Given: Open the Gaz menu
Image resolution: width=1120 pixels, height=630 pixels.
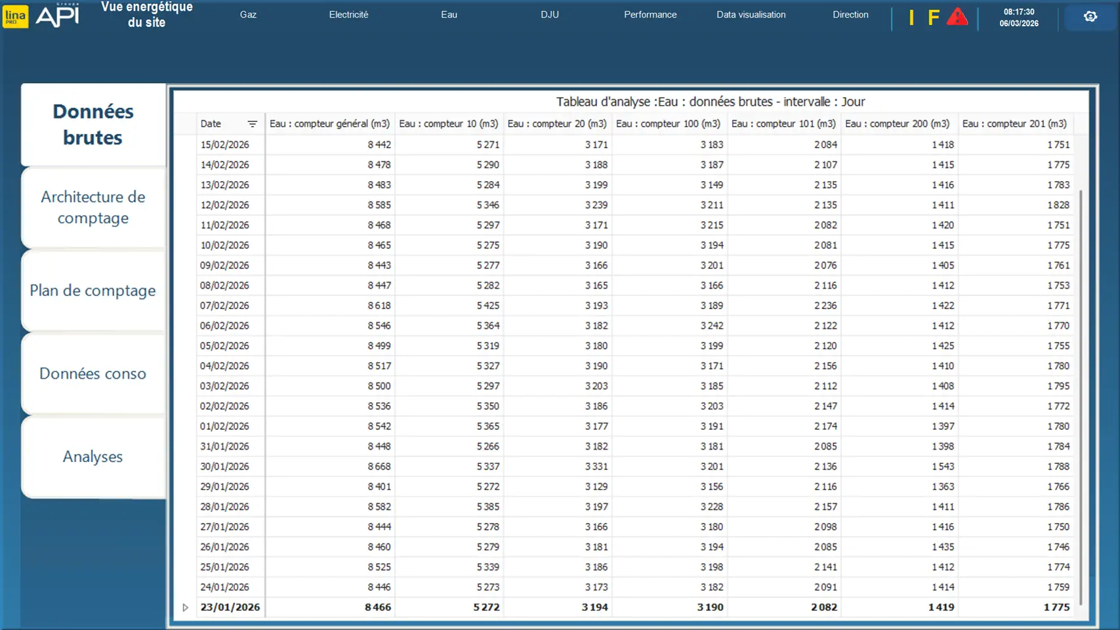Looking at the screenshot, I should pyautogui.click(x=248, y=14).
